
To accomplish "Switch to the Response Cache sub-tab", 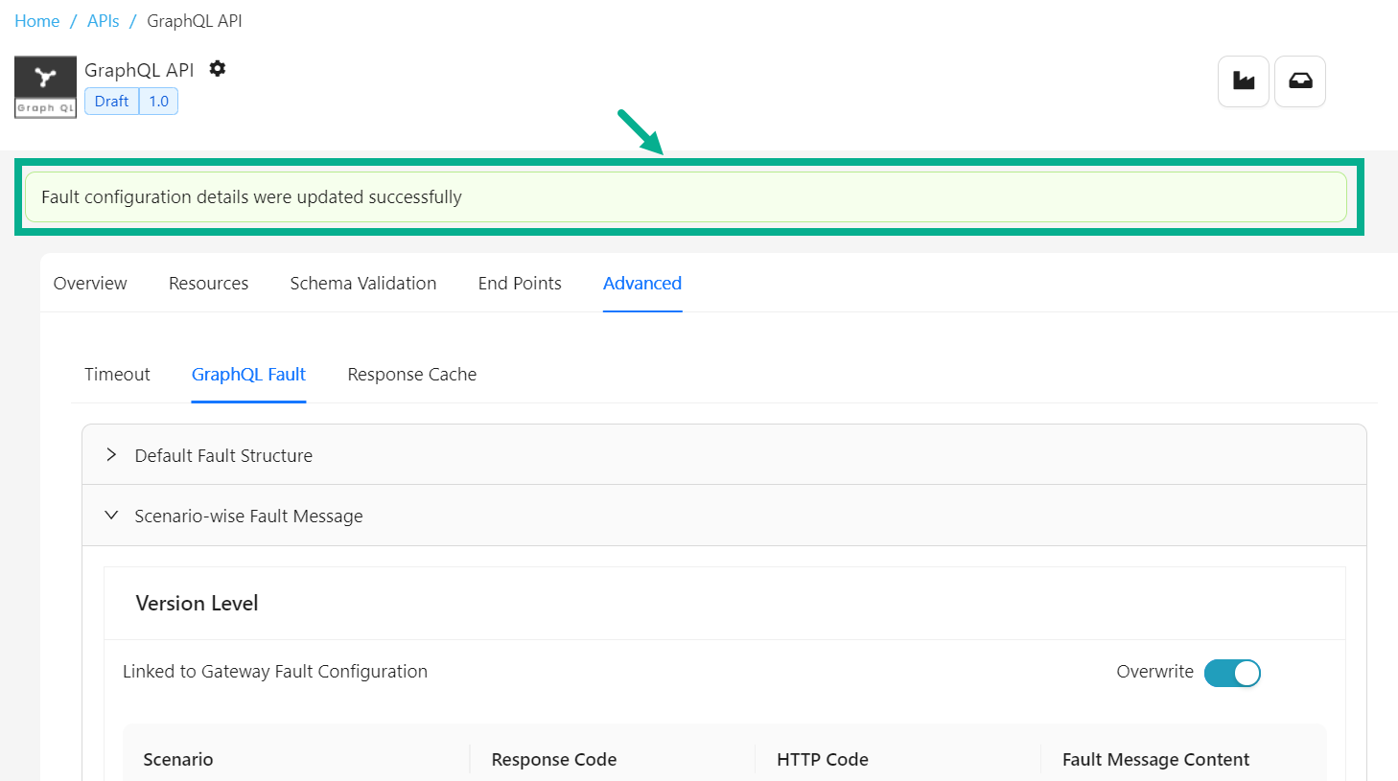I will tap(411, 375).
